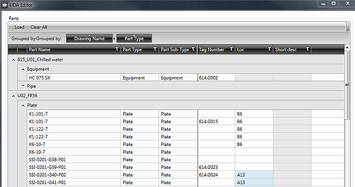Click Loc cell A13 in SSI-0201-G40-P02 row
355x187 pixels.
(x=254, y=175)
